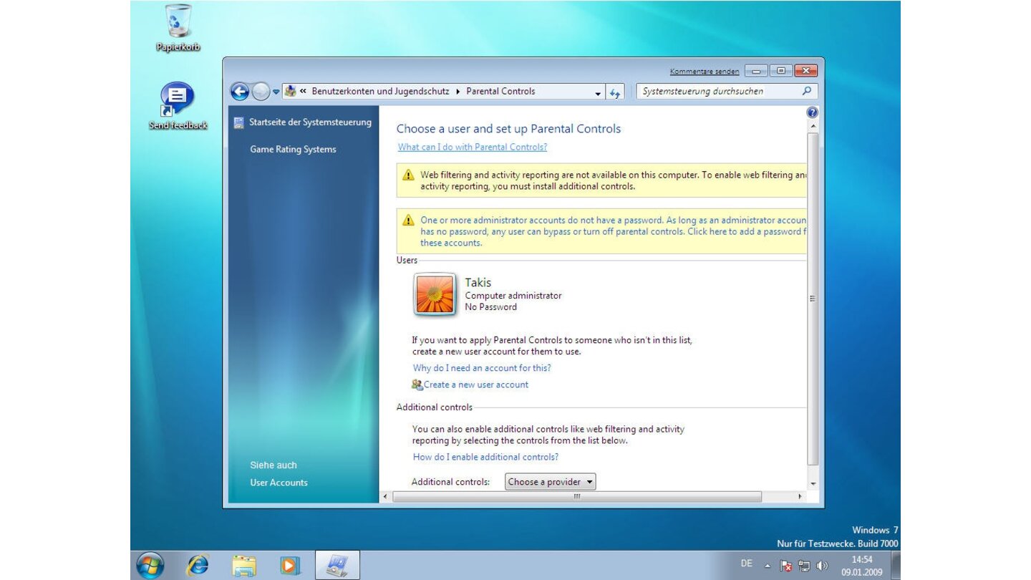Open the Windows Start orb

point(150,566)
